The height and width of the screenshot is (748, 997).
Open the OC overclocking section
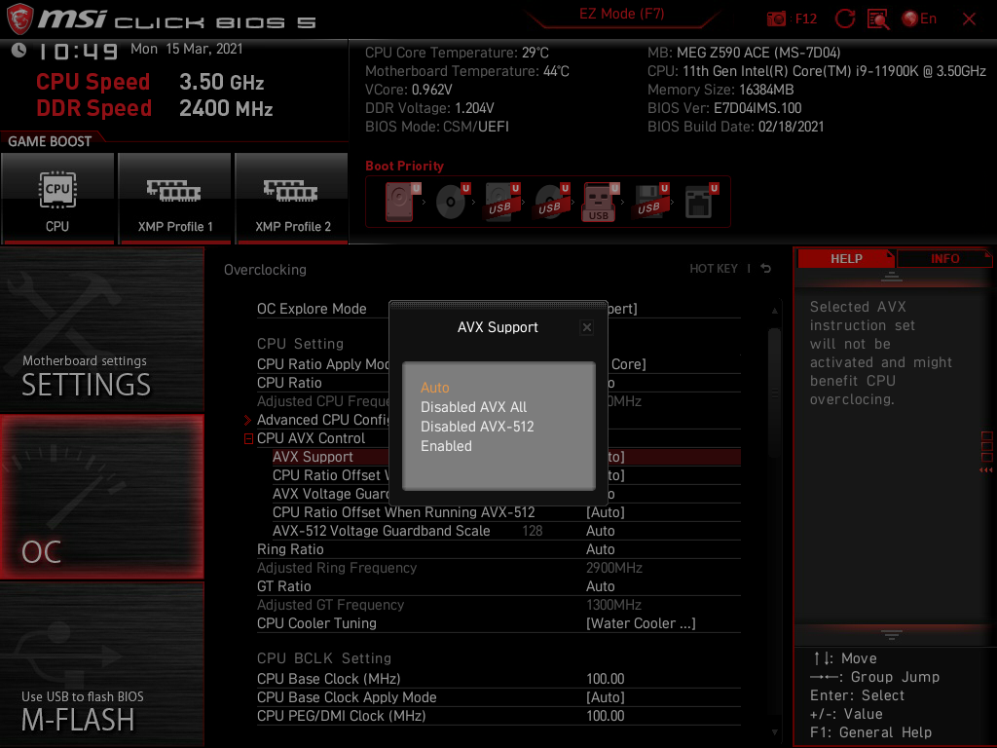coord(101,497)
